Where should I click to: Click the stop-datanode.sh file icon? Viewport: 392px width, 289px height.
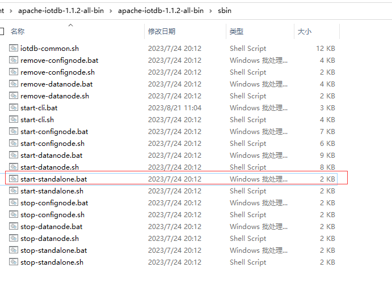point(14,238)
